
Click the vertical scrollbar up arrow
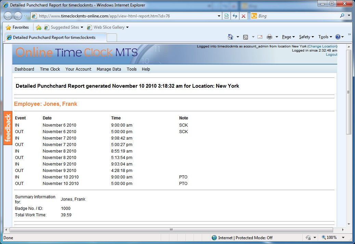(x=349, y=47)
